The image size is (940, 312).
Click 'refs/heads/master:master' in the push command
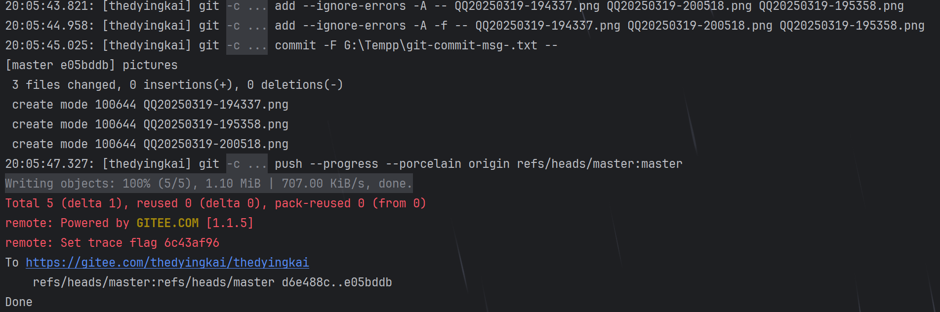point(600,164)
